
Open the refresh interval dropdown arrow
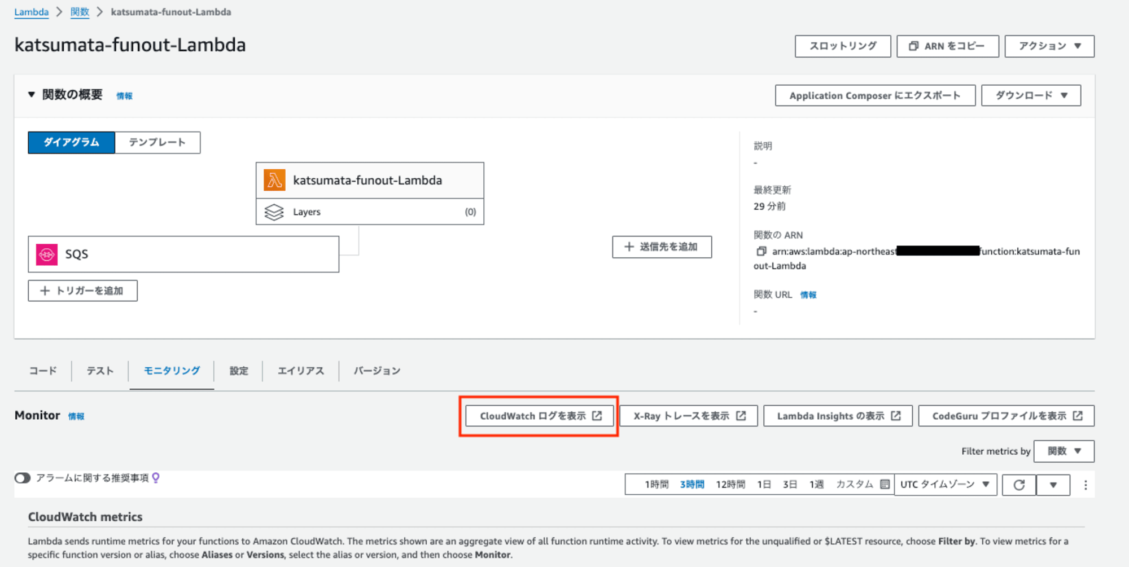point(1053,485)
